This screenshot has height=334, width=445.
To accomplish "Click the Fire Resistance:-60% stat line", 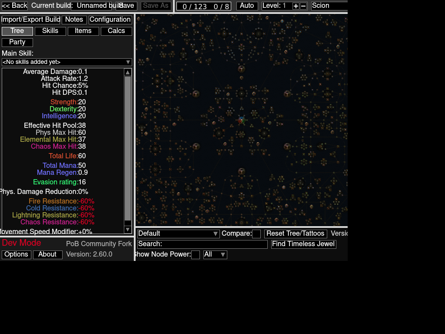I will click(x=62, y=201).
